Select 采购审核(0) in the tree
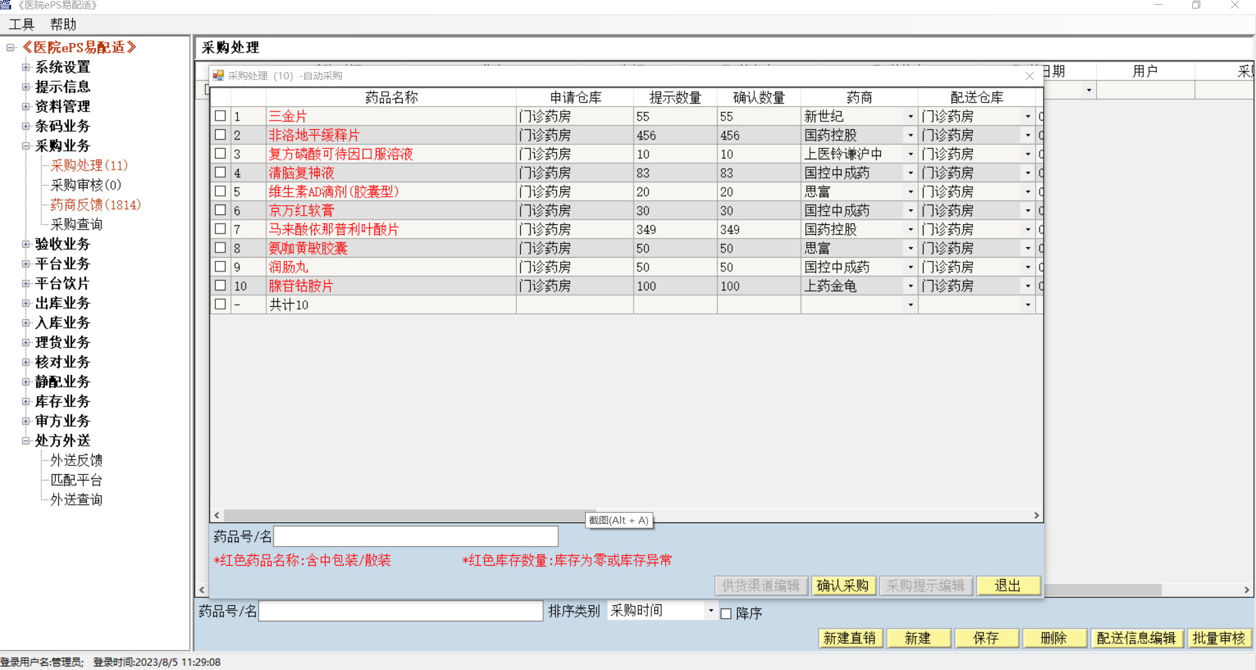Image resolution: width=1256 pixels, height=670 pixels. point(86,185)
